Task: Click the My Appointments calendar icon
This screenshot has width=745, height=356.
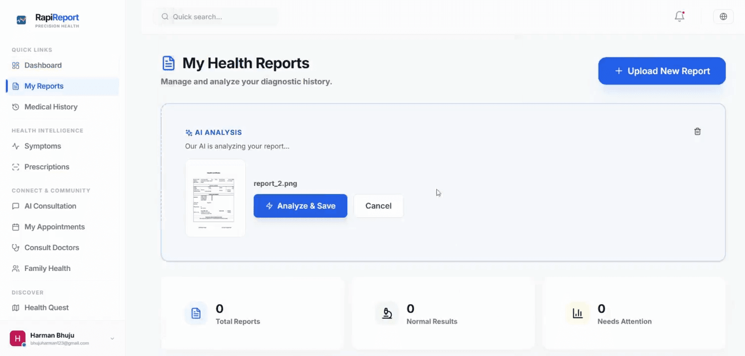Action: 15,227
